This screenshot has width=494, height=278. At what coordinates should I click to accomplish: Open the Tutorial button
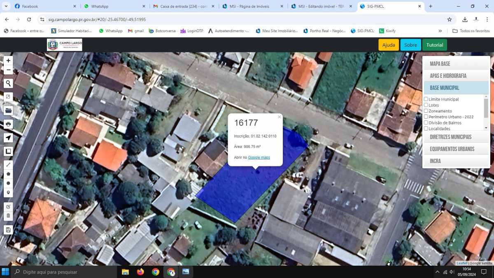(435, 45)
